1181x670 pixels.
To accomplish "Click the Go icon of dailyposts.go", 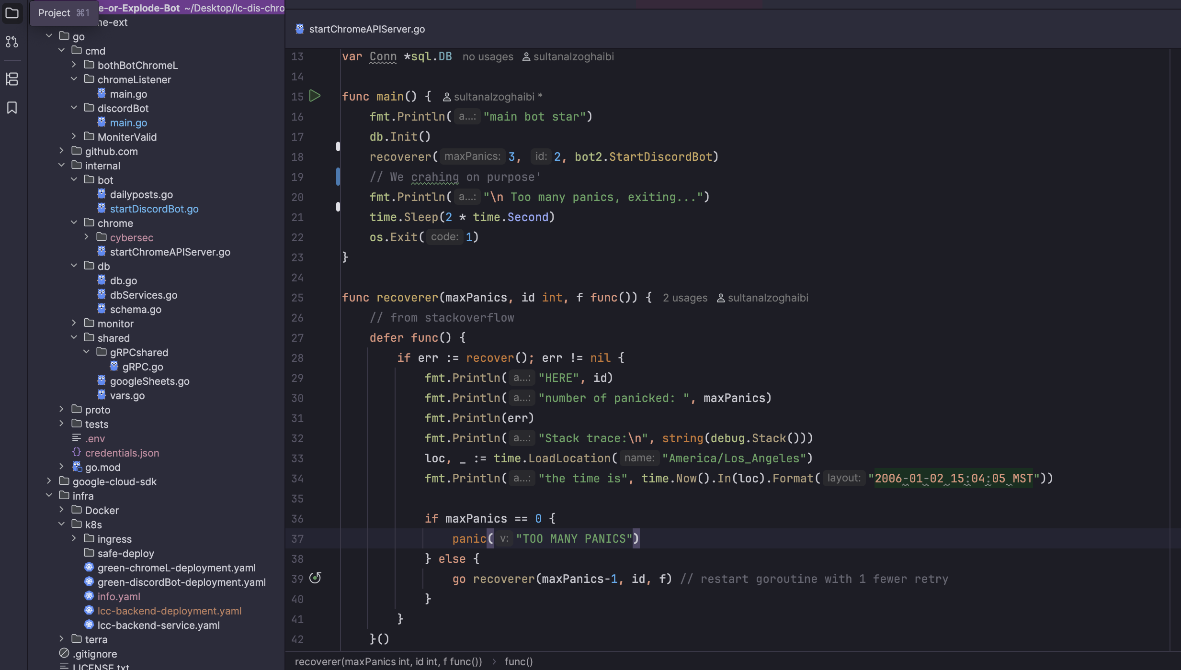I will [x=102, y=194].
